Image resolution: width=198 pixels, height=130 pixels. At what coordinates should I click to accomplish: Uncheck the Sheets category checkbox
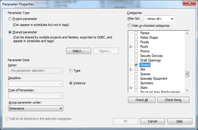pyautogui.click(x=136, y=65)
